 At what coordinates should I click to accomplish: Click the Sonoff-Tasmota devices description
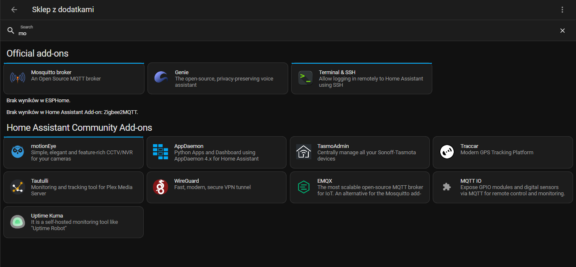point(367,156)
